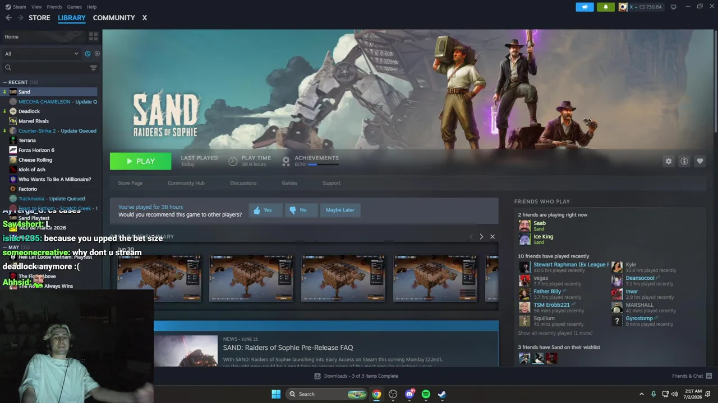Viewport: 718px width, 403px height.
Task: Close the post-game summary panel
Action: click(493, 237)
